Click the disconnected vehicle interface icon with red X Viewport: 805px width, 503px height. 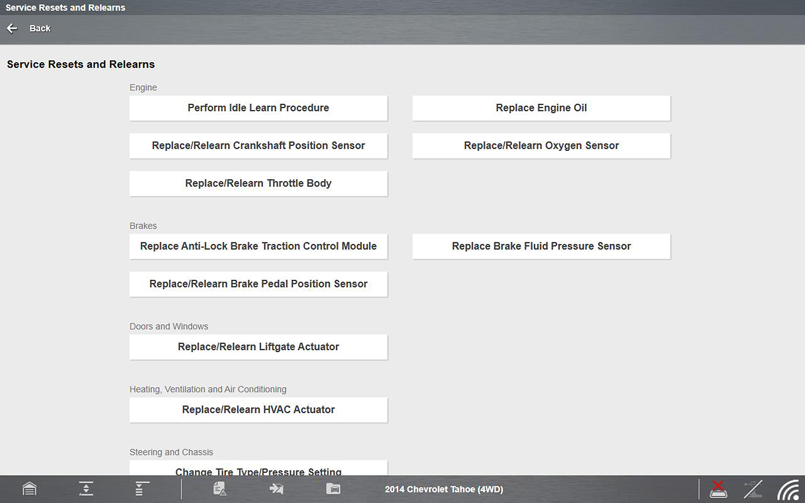[x=718, y=489]
